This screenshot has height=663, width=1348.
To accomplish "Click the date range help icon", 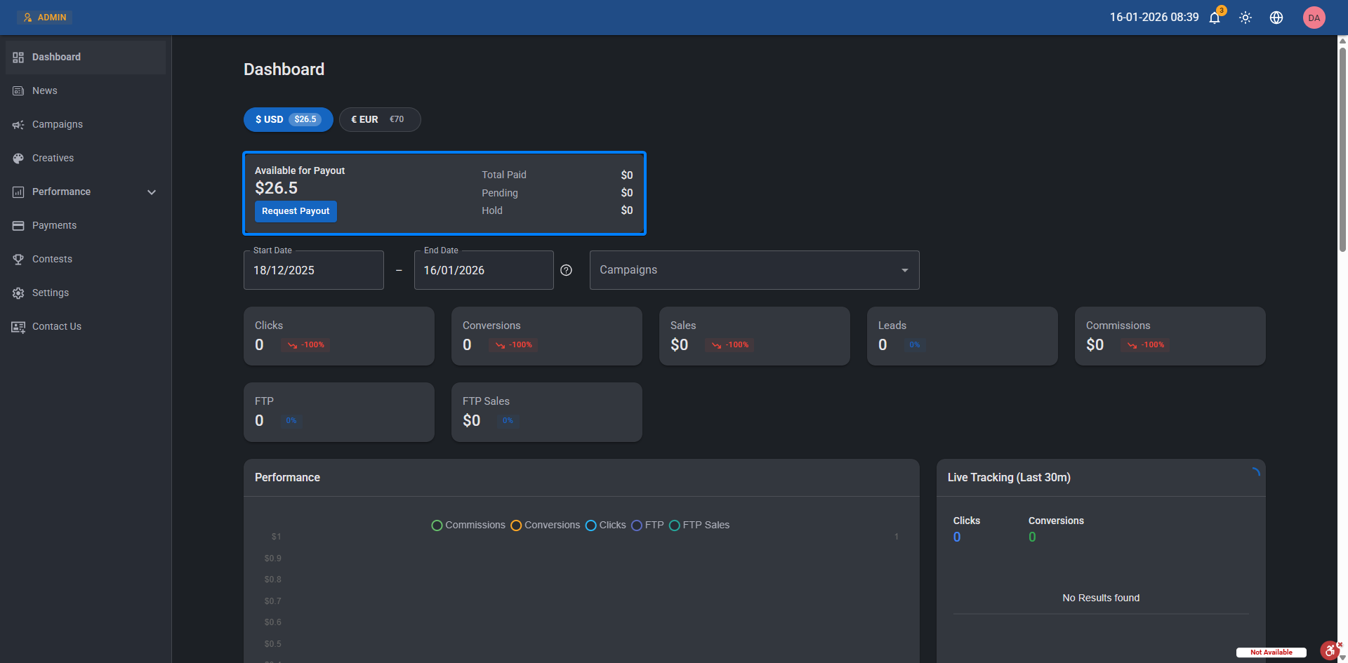I will (566, 270).
